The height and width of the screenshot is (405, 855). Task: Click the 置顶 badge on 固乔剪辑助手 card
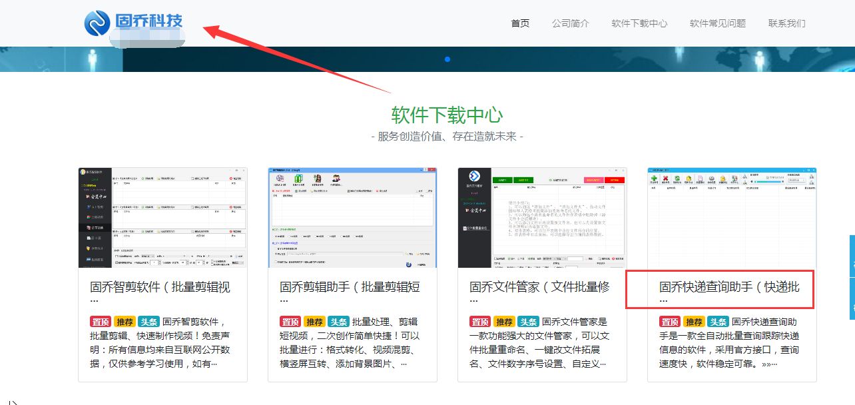[x=290, y=321]
